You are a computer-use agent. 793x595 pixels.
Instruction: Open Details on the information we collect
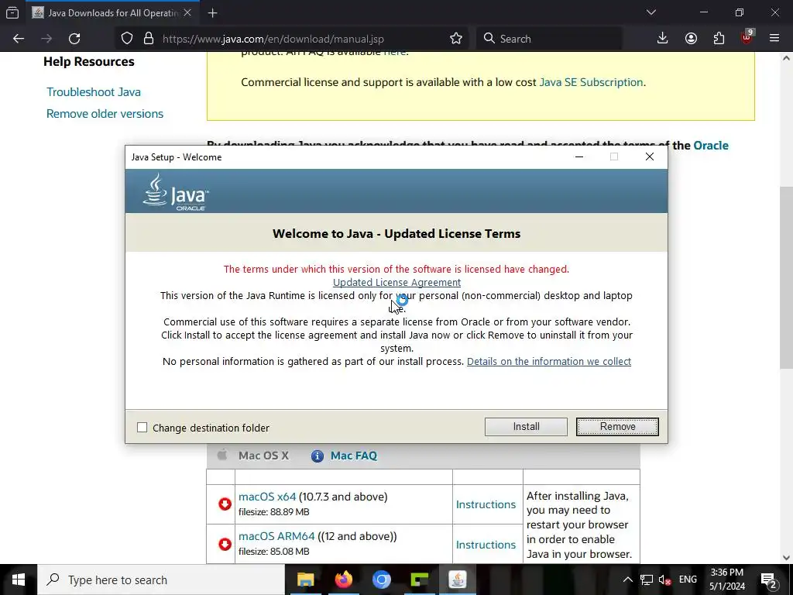(549, 361)
